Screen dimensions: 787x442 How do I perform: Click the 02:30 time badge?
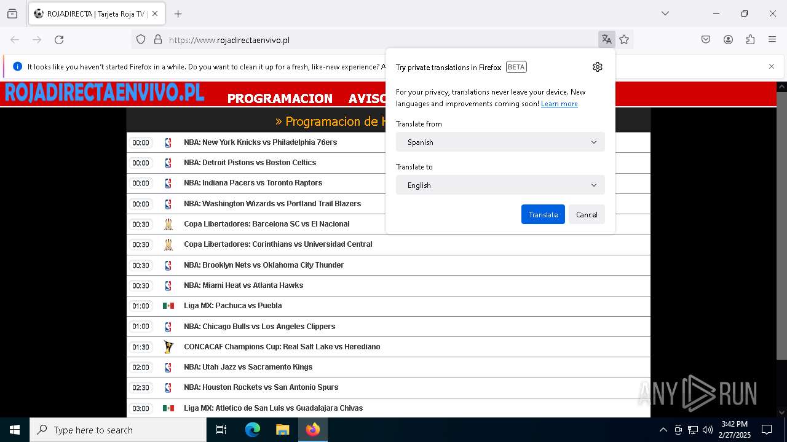coord(141,387)
